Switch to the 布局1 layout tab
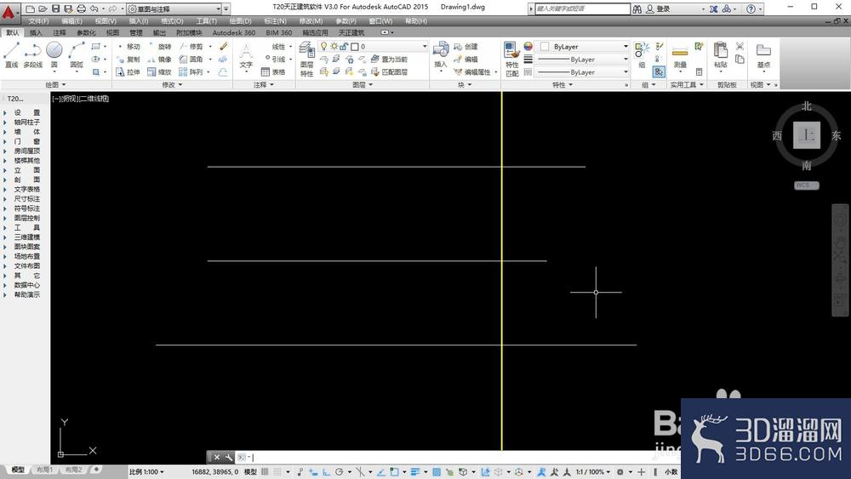Screen dimensions: 851x479 [x=44, y=470]
